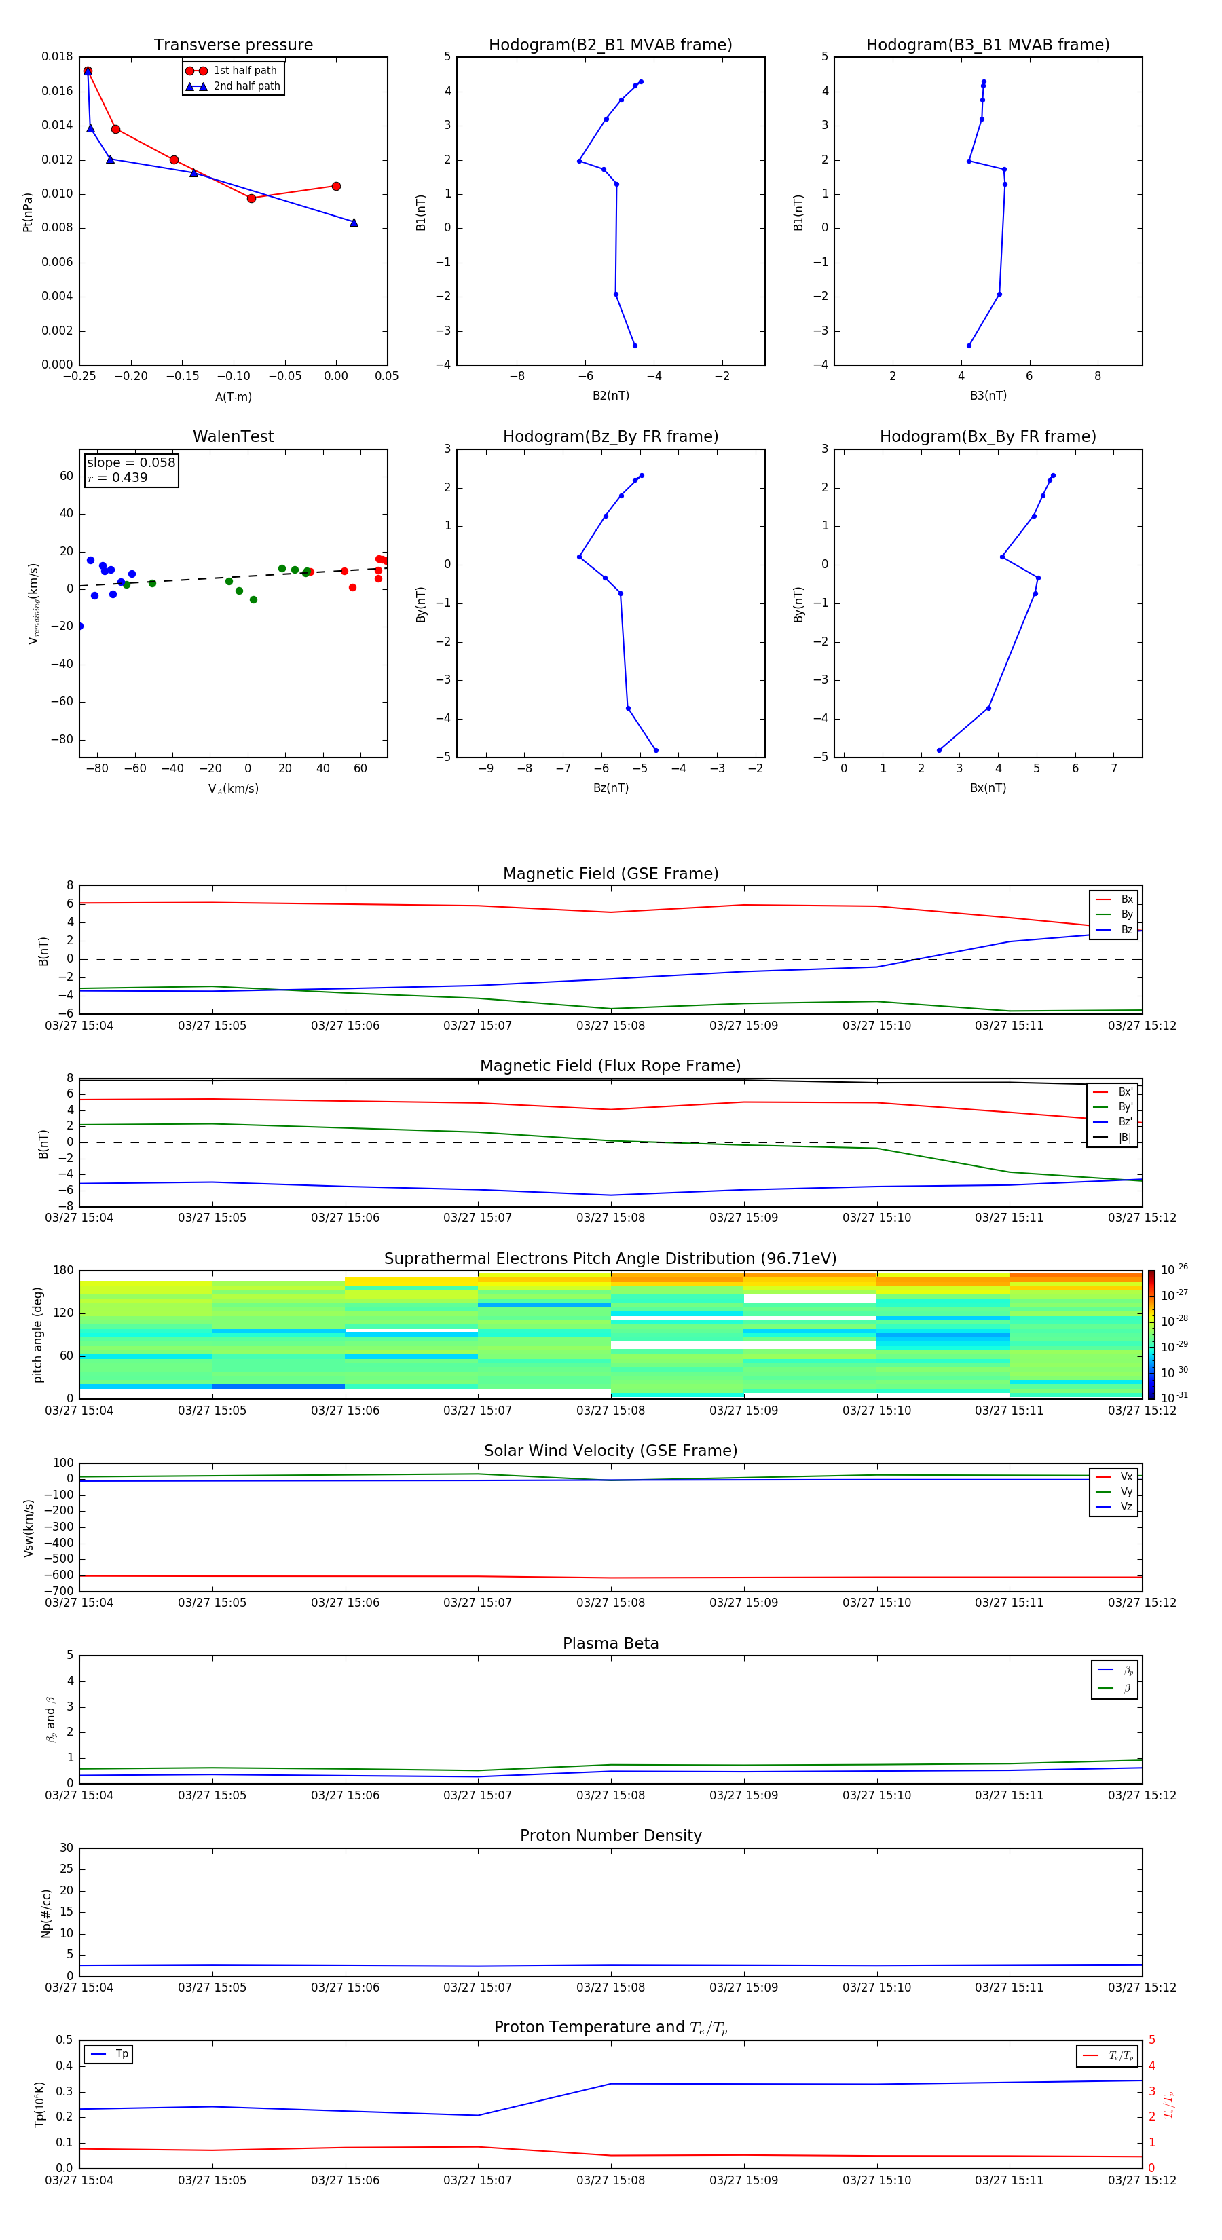Click the 'Magnetic Field (Flux Rope Frame)' title

pos(610,1066)
